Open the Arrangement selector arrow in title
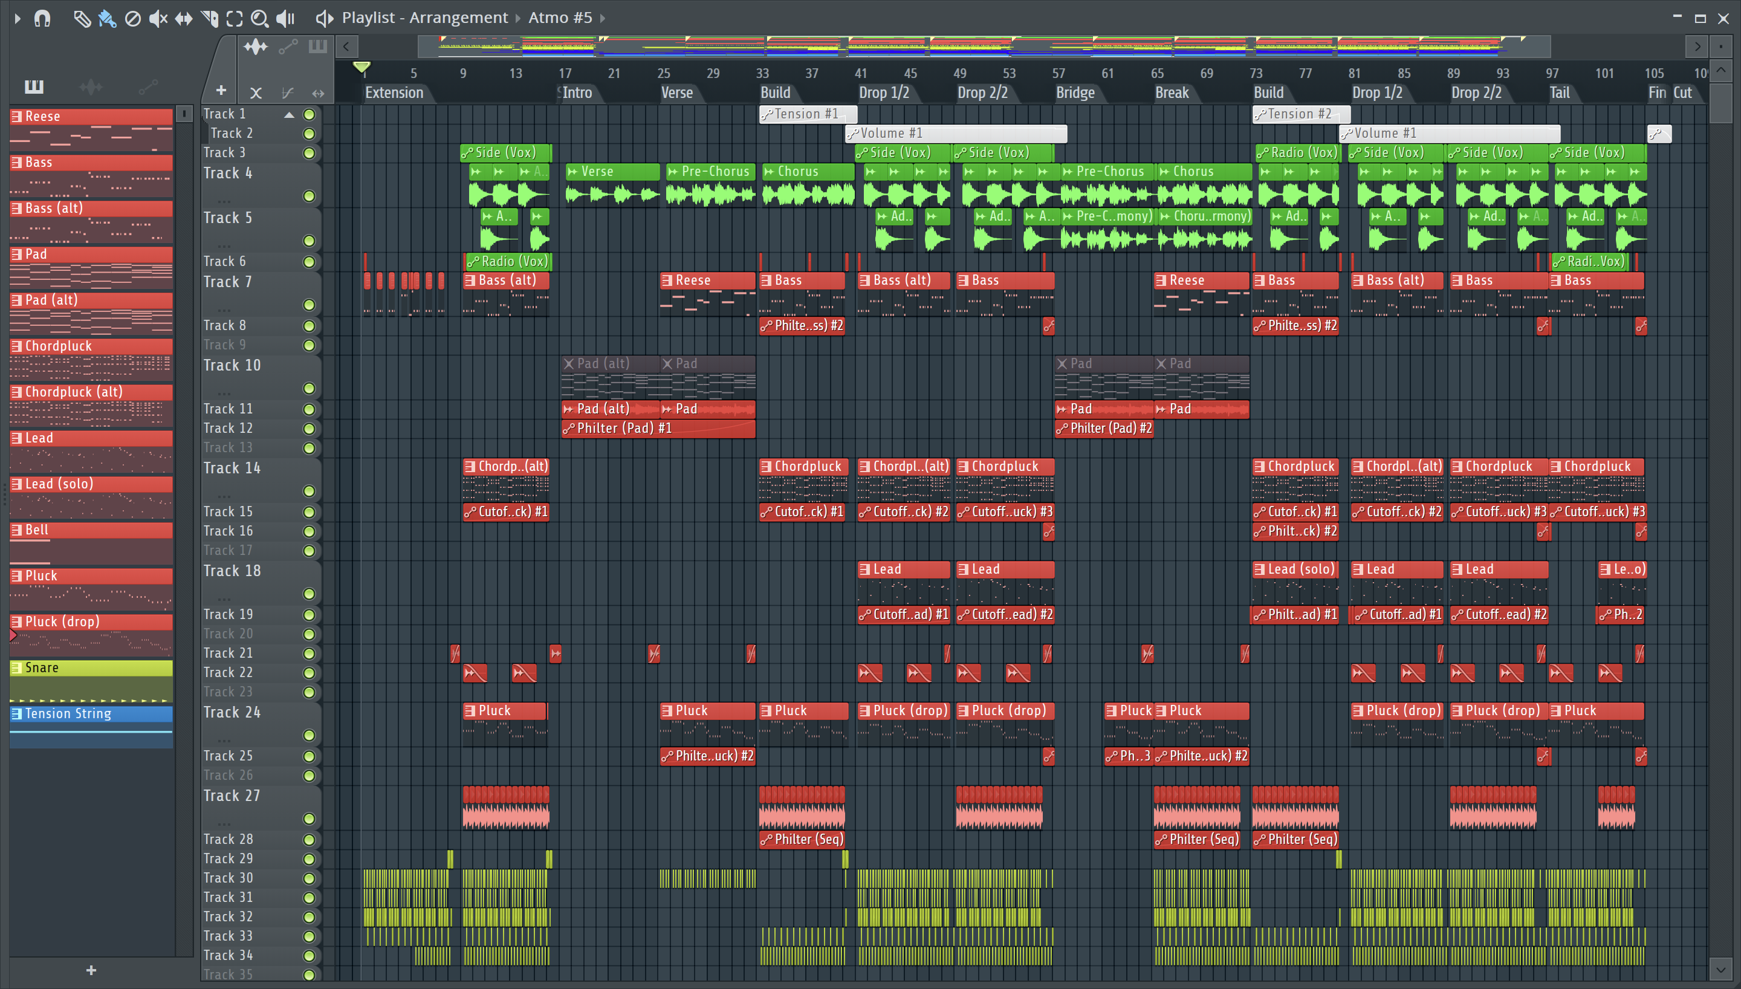This screenshot has height=989, width=1741. tap(517, 18)
